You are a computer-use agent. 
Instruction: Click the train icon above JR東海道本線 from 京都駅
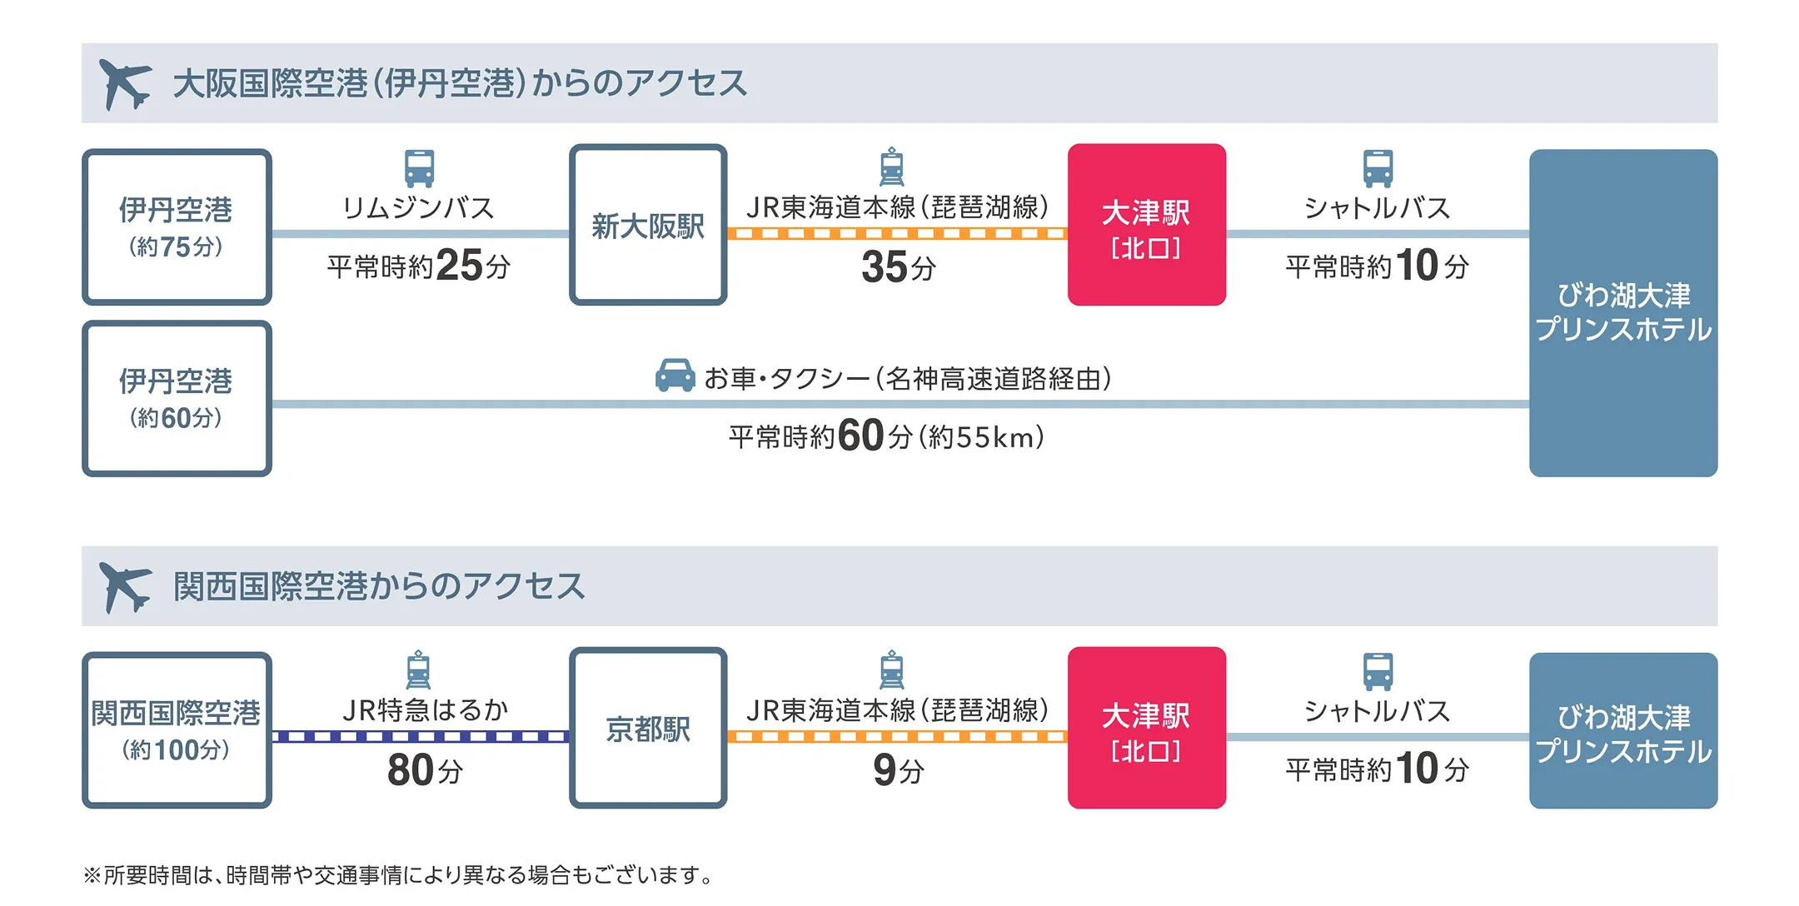click(891, 670)
